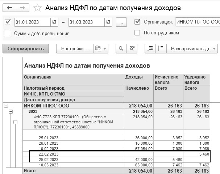Toggle the Организация filter checkbox
This screenshot has width=220, height=174.
[137, 22]
